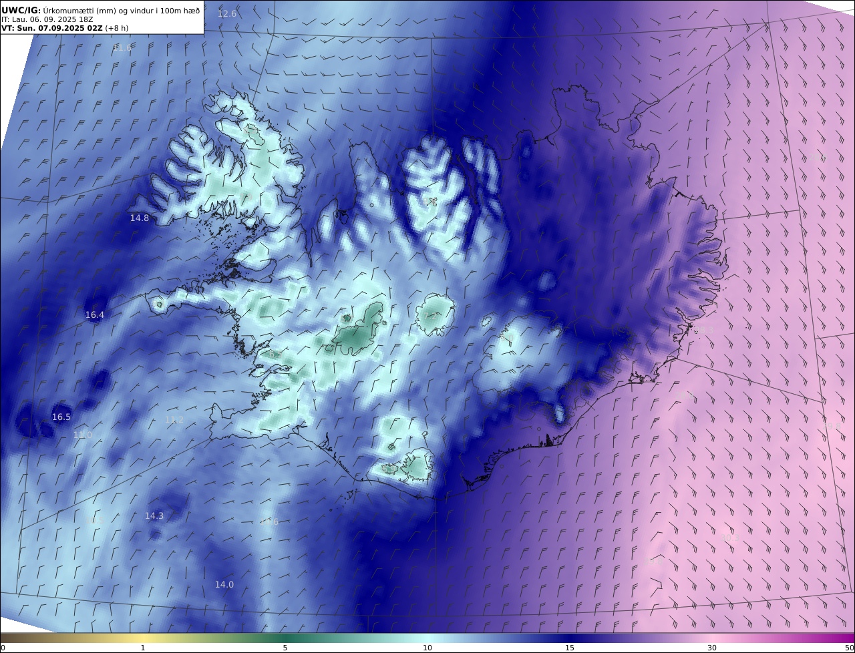Click the 11.0 value label on the map

coord(83,435)
